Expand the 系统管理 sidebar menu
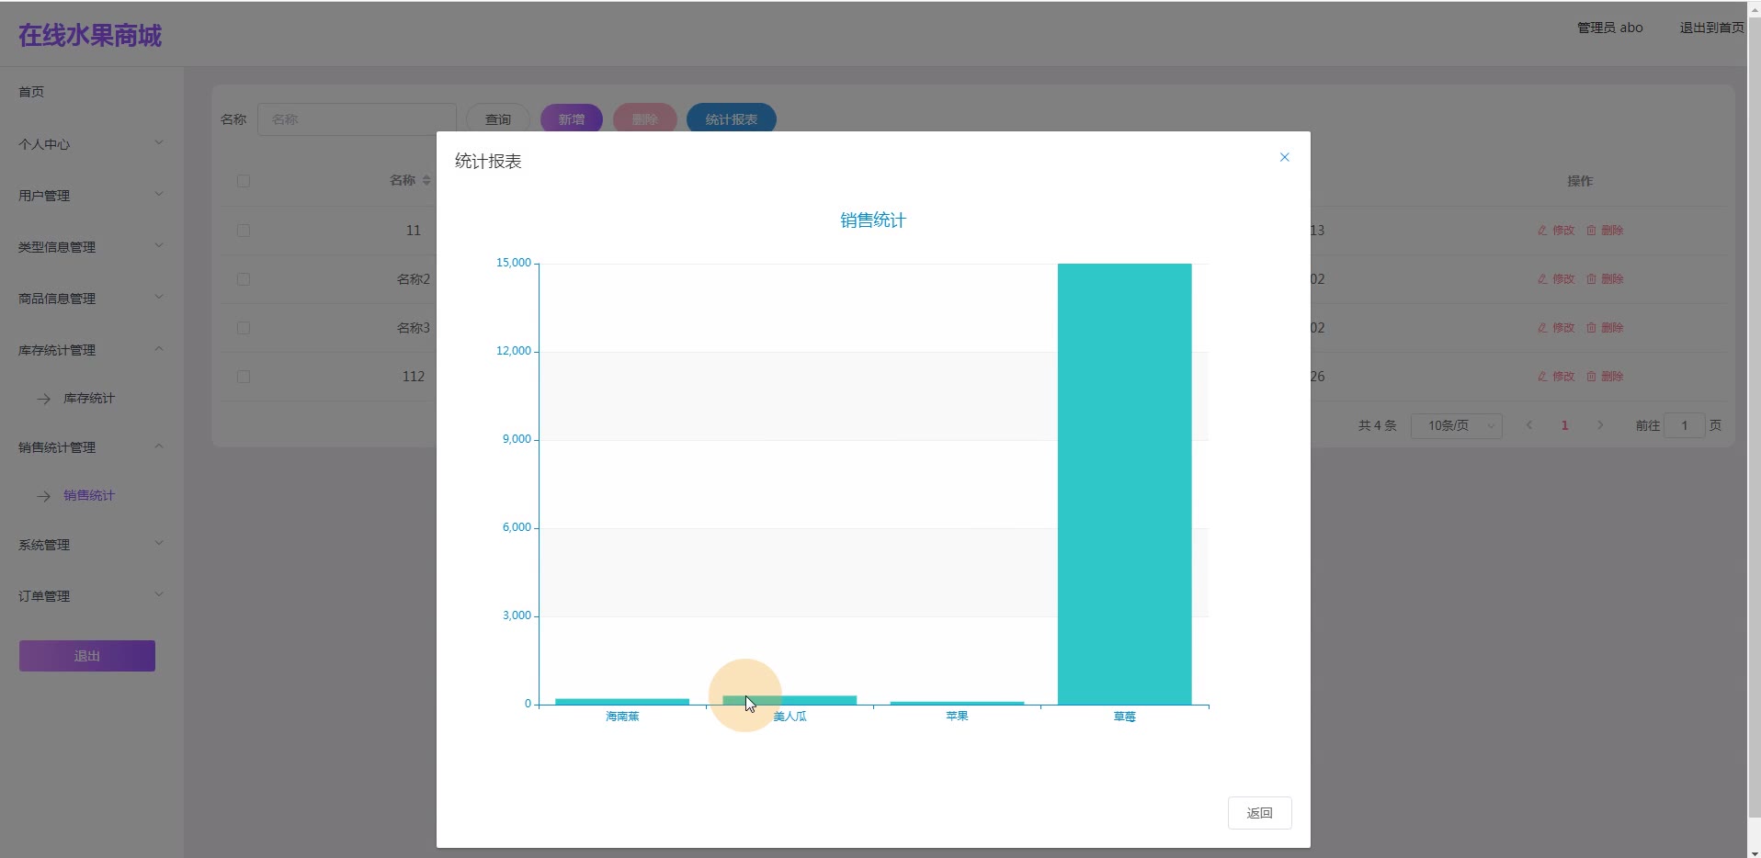This screenshot has height=858, width=1761. 91,545
